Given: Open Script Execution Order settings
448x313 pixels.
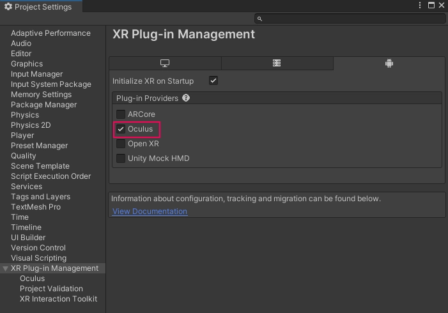Looking at the screenshot, I should [x=51, y=176].
